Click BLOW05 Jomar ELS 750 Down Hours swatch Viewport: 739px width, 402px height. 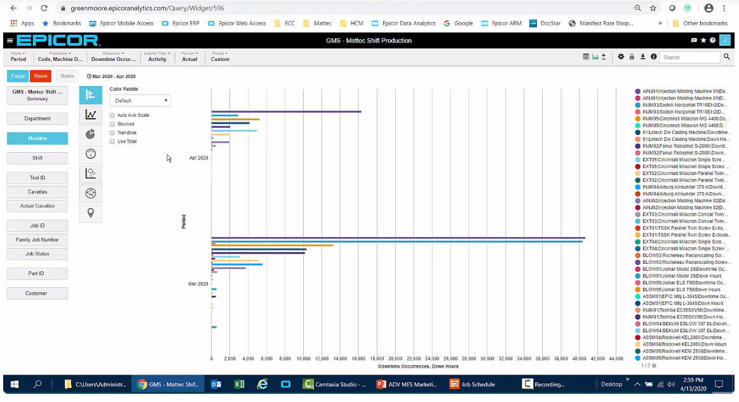click(638, 290)
